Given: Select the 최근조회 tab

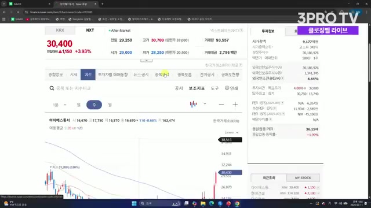Looking at the screenshot, I should tap(268, 178).
